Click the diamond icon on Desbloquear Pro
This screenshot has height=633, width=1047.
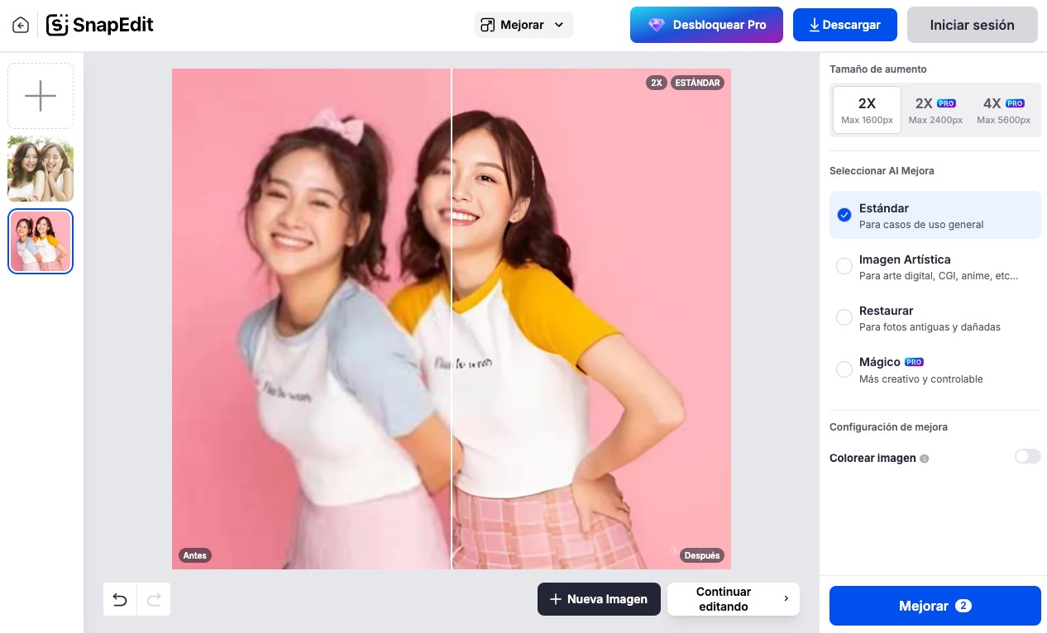click(x=657, y=25)
